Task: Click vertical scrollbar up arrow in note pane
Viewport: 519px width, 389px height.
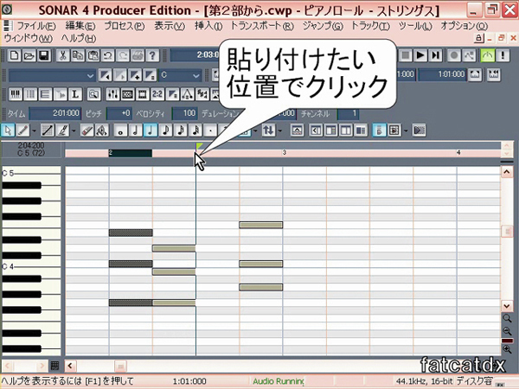Action: coord(507,172)
